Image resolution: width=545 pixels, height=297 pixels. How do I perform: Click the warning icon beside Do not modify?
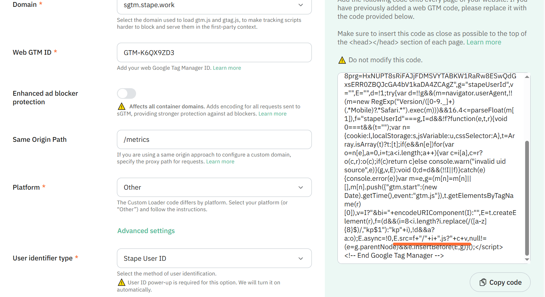pos(342,60)
